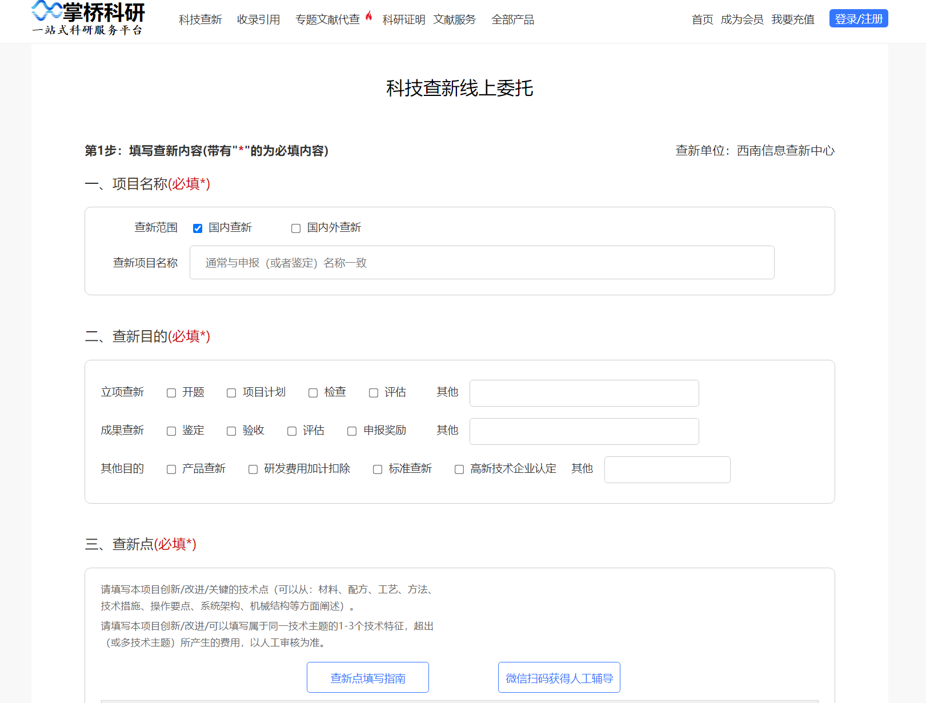
Task: Open the 文献服务 menu
Action: pyautogui.click(x=454, y=19)
